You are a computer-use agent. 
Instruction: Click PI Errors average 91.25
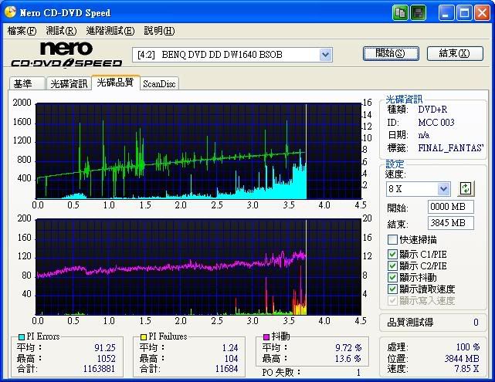click(x=105, y=347)
